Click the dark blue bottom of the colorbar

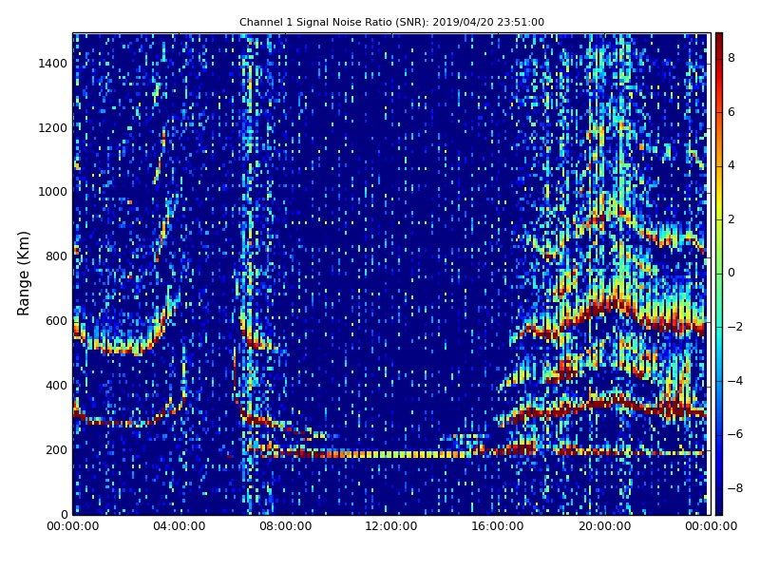pyautogui.click(x=718, y=511)
